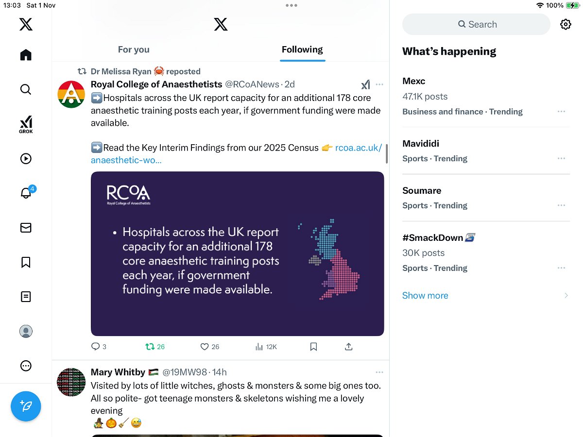Open more options for Mexc trend
This screenshot has width=583, height=437.
pyautogui.click(x=561, y=112)
